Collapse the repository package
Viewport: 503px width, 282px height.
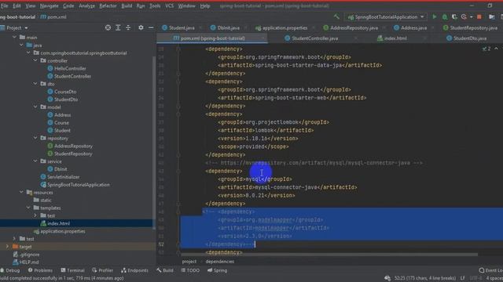point(35,138)
